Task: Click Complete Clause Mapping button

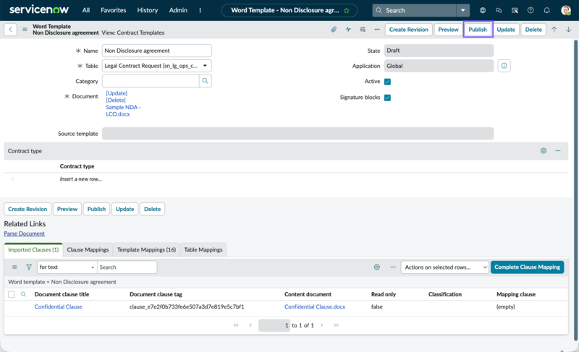Action: coord(527,267)
